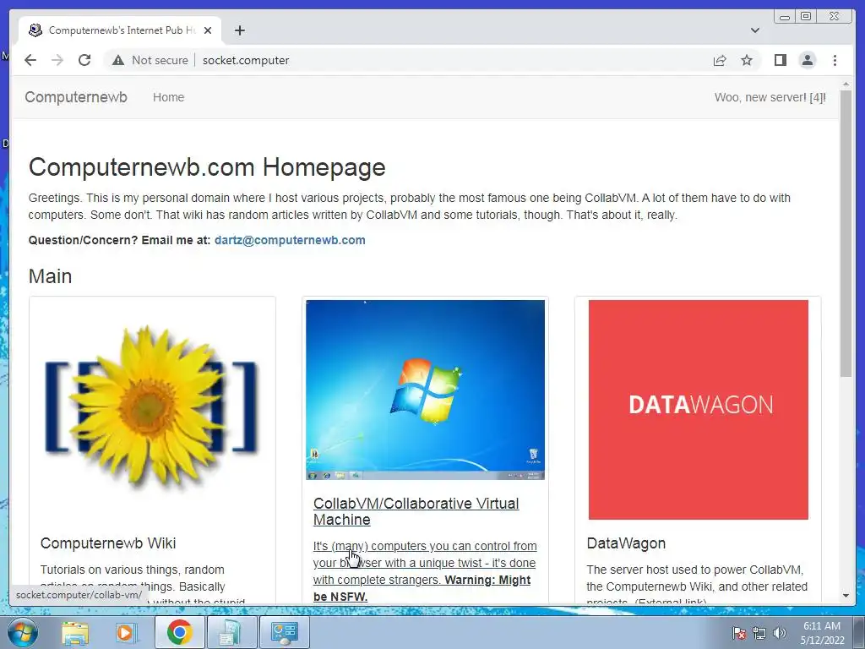Select the Computernewb's Internet Pub tab

[120, 30]
